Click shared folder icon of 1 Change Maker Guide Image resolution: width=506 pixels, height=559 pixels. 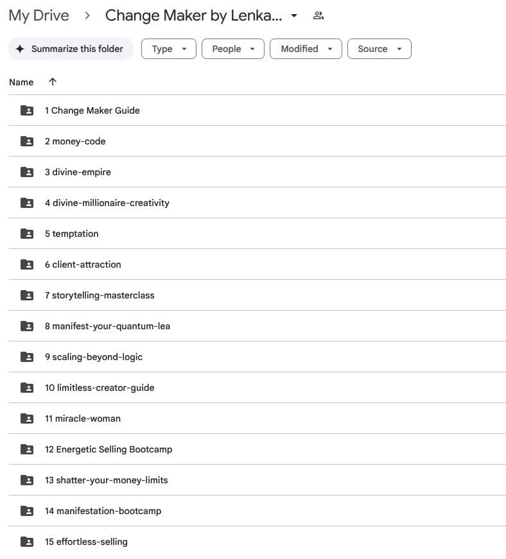27,110
